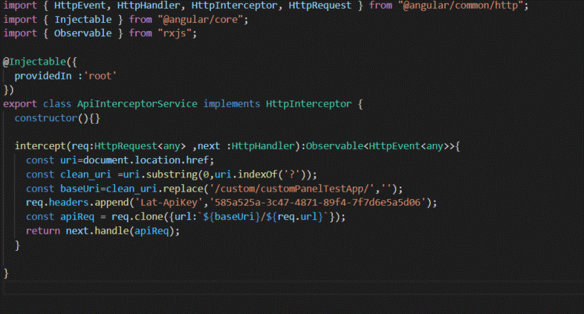This screenshot has width=584, height=314.
Task: Select the '/custom/customPanelTestApp/' string
Action: coord(291,189)
